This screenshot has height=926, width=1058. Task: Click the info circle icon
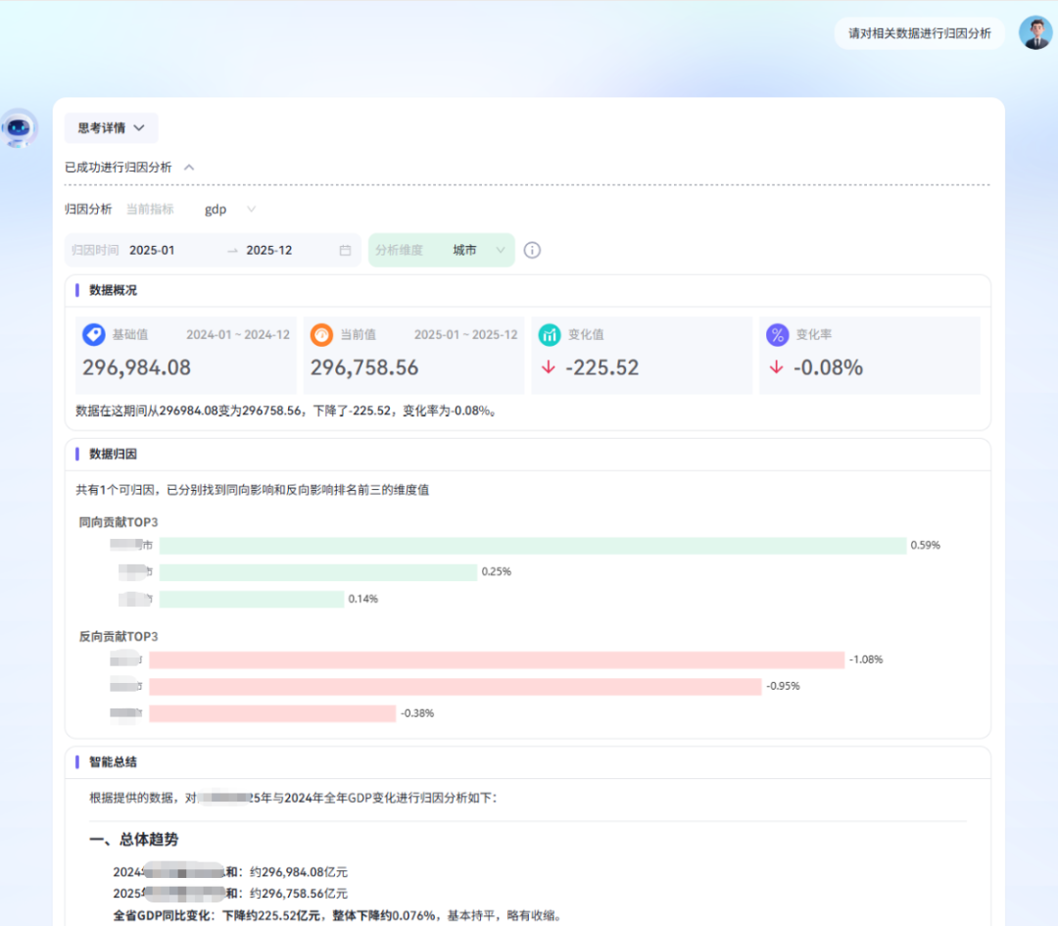click(x=532, y=251)
